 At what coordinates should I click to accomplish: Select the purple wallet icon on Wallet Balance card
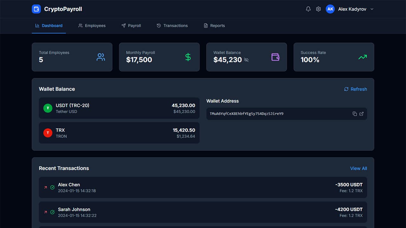coord(275,57)
